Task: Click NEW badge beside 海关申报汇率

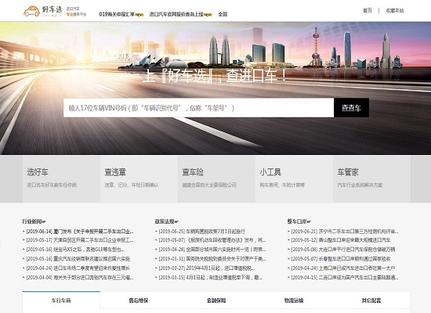Action: coord(139,15)
